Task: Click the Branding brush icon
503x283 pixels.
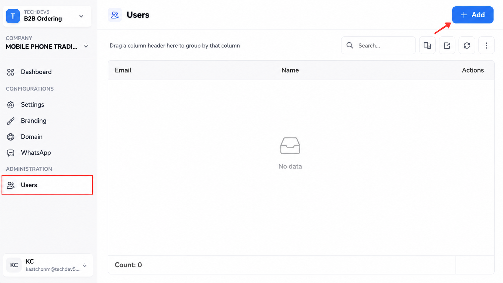Action: (11, 121)
